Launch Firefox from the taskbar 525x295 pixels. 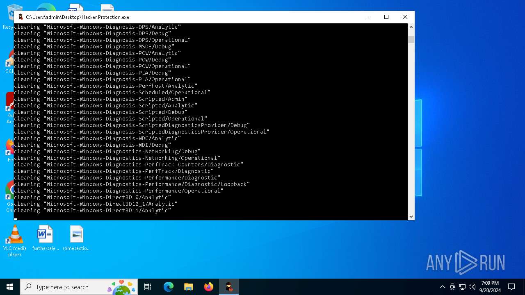coord(209,287)
